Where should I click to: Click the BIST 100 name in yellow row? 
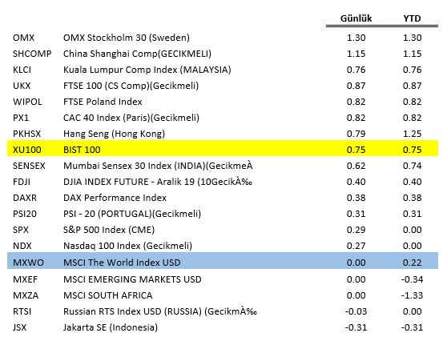click(82, 150)
